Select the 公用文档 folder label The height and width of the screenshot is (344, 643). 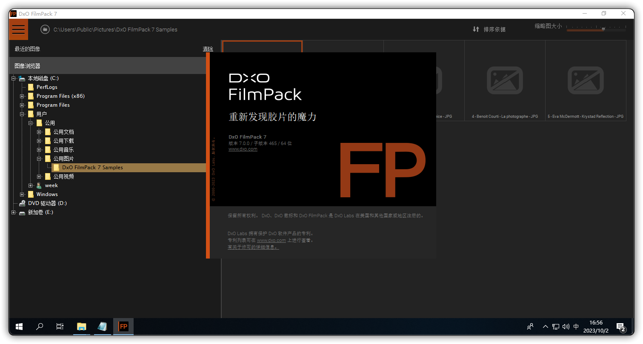click(x=63, y=132)
